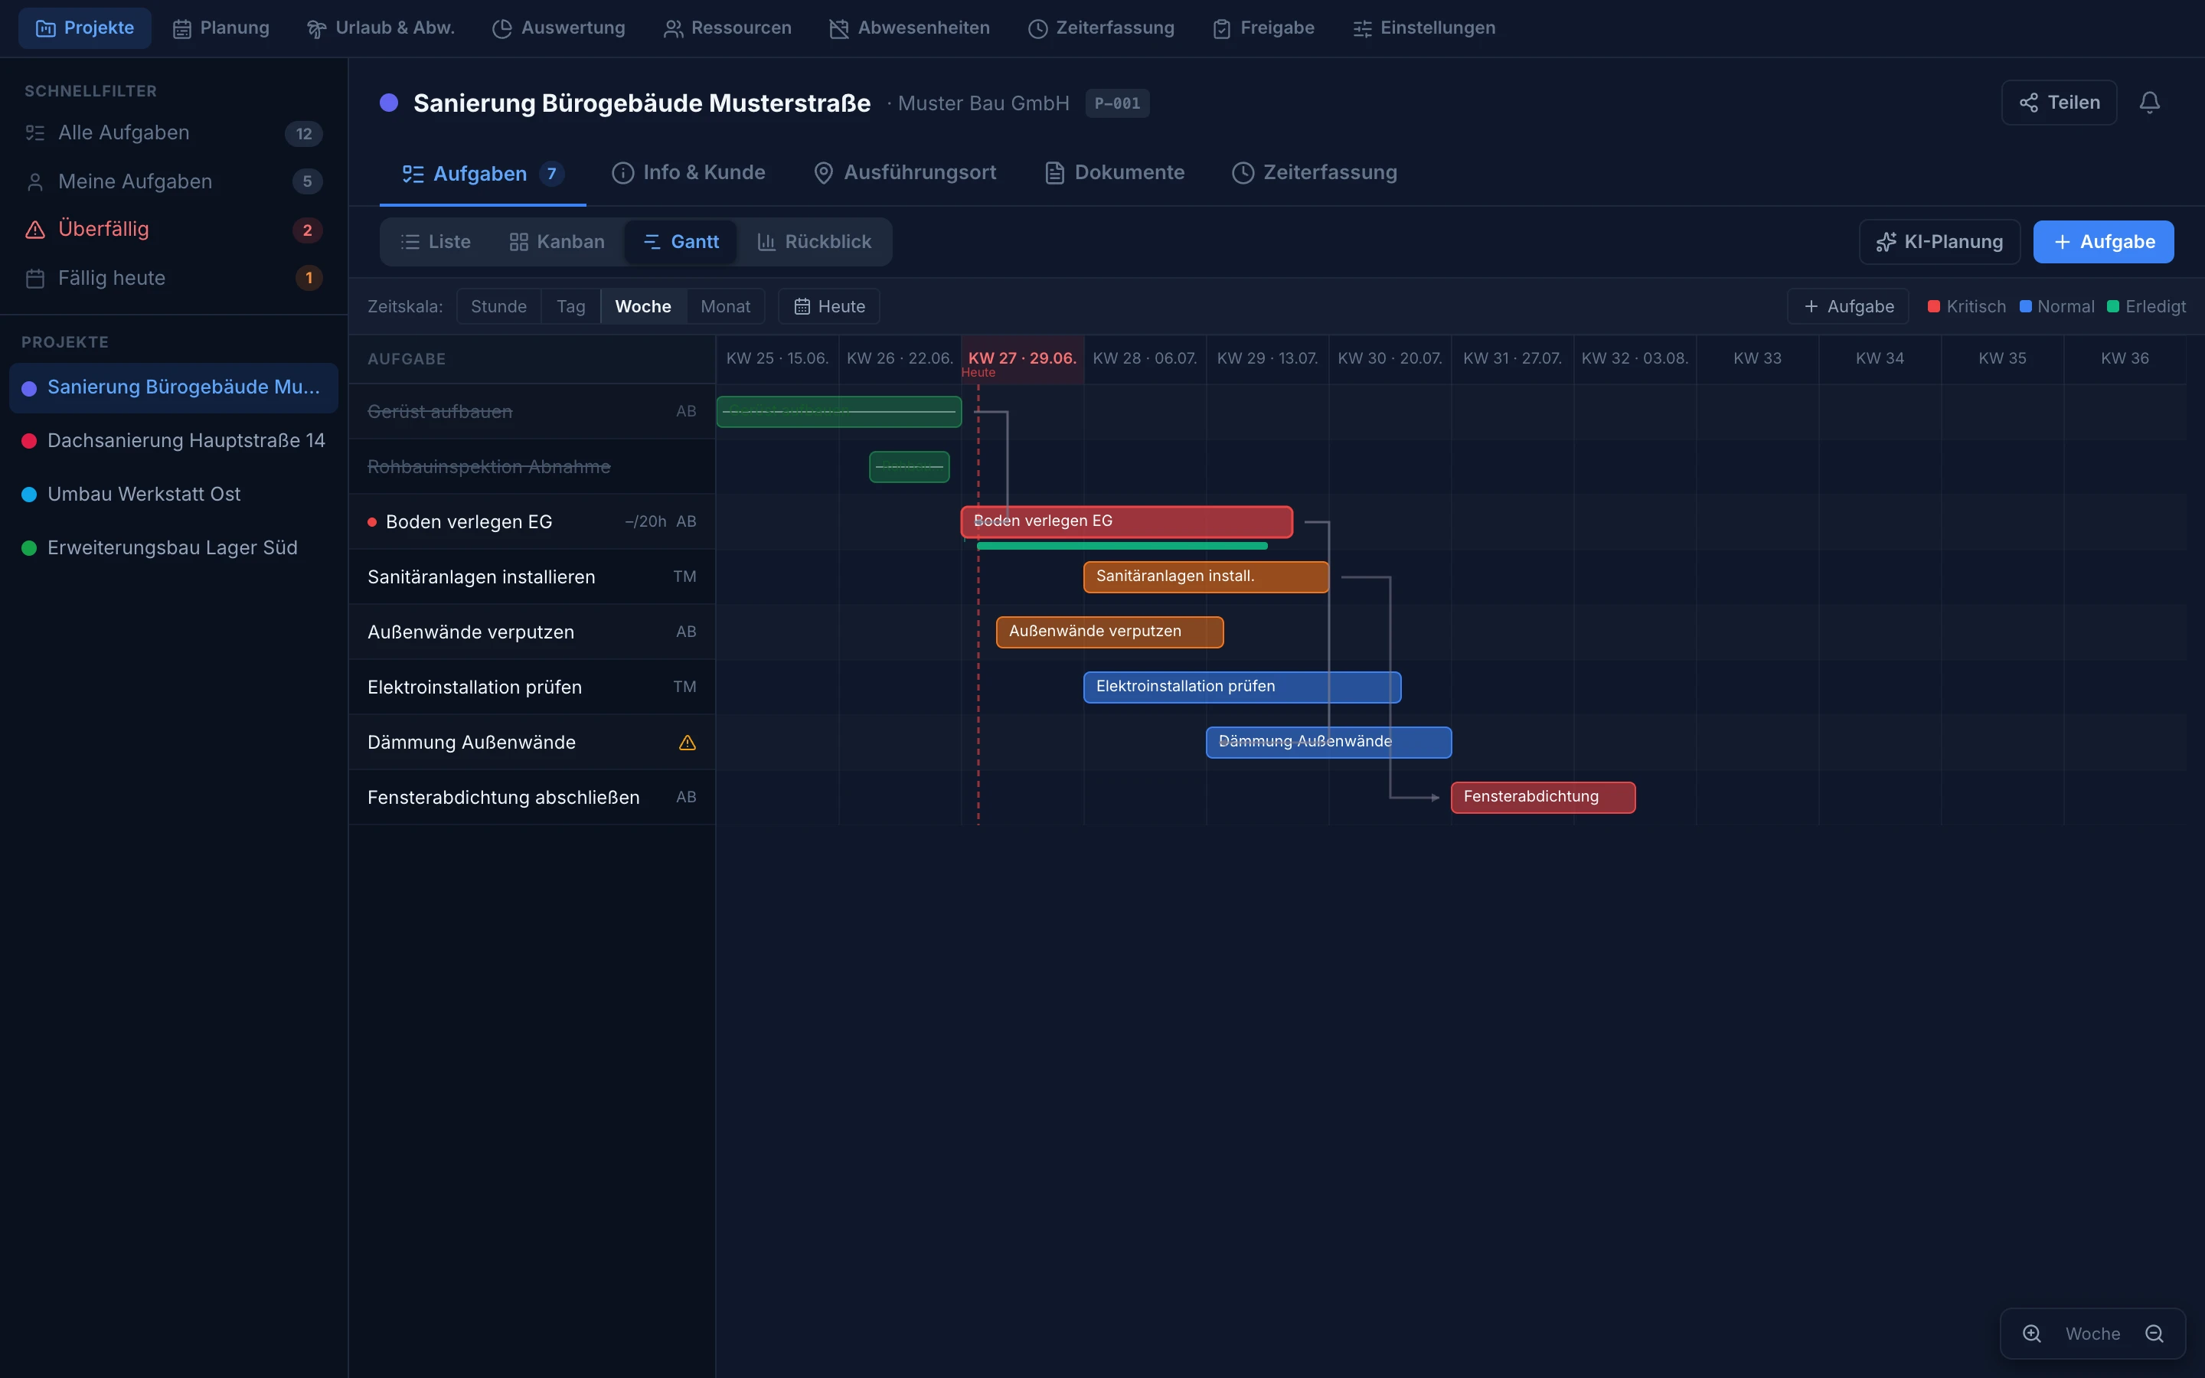Open the Teilen share button
Viewport: 2205px width, 1378px height.
pyautogui.click(x=2060, y=102)
